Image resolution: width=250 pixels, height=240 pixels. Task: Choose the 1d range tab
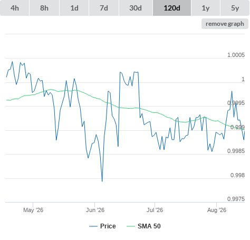pos(74,8)
